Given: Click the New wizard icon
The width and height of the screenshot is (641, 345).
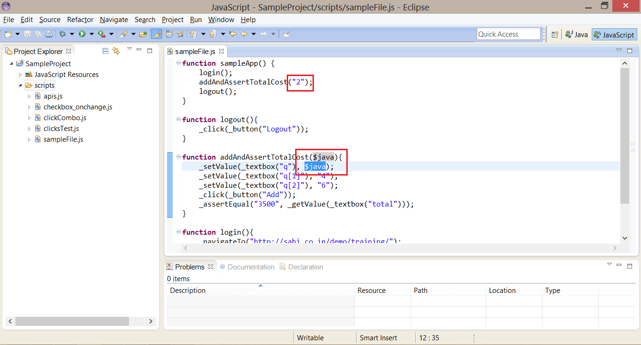Looking at the screenshot, I should coord(8,34).
